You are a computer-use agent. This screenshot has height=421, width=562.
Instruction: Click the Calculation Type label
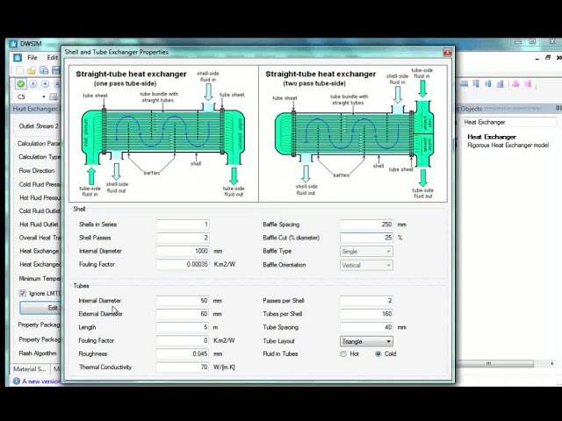click(40, 157)
